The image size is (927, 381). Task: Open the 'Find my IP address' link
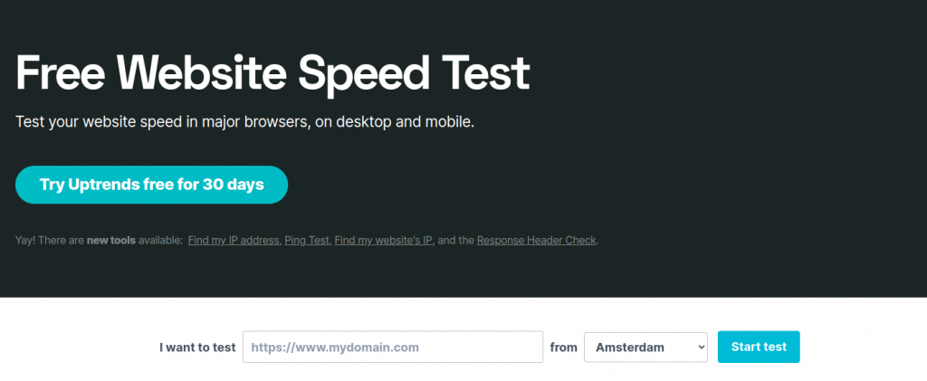tap(234, 241)
